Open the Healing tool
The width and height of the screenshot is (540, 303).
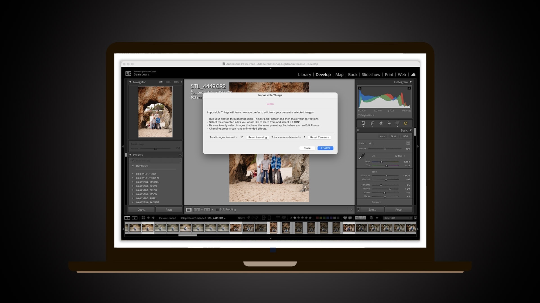click(x=381, y=123)
